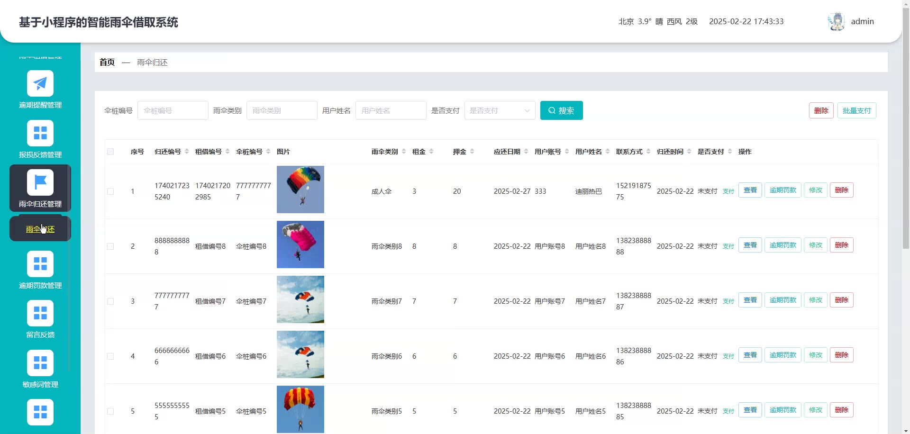Sort by 联系方式 column arrows
Image resolution: width=910 pixels, height=434 pixels.
point(648,152)
